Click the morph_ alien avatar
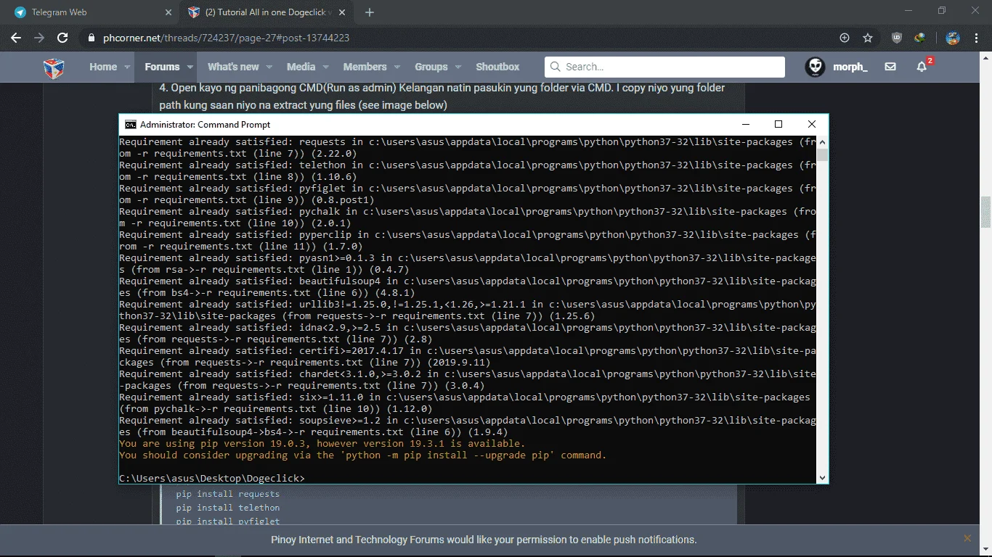Image resolution: width=992 pixels, height=557 pixels. (815, 67)
